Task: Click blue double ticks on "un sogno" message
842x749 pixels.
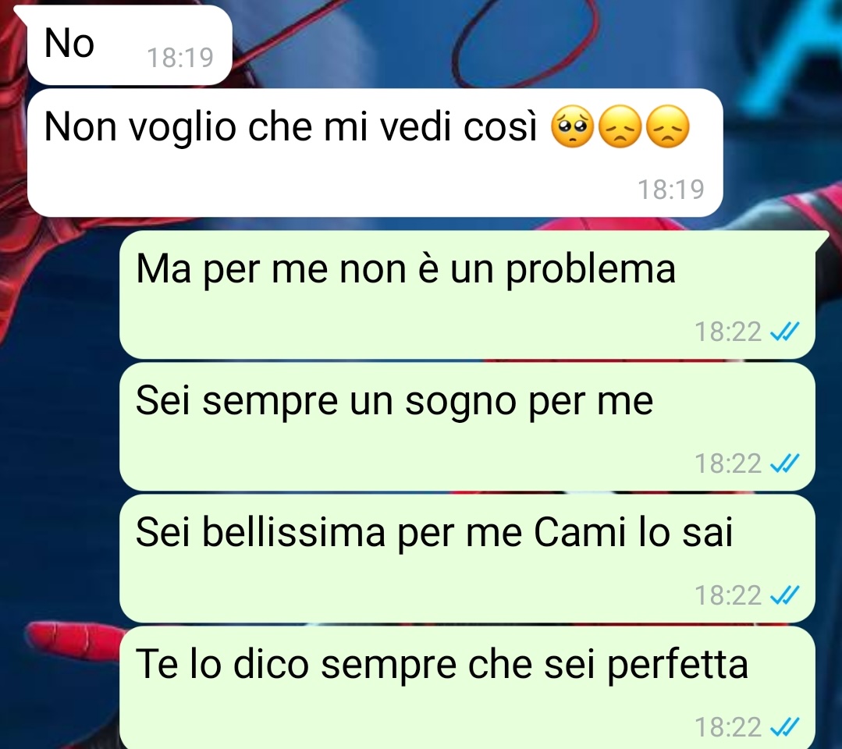Action: click(784, 463)
